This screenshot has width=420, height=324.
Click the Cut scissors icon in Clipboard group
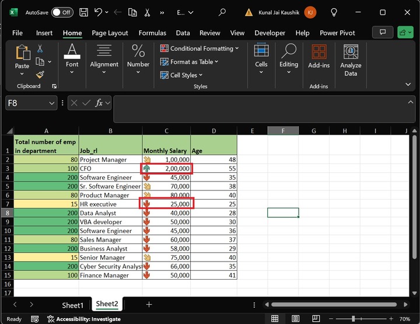[x=40, y=49]
